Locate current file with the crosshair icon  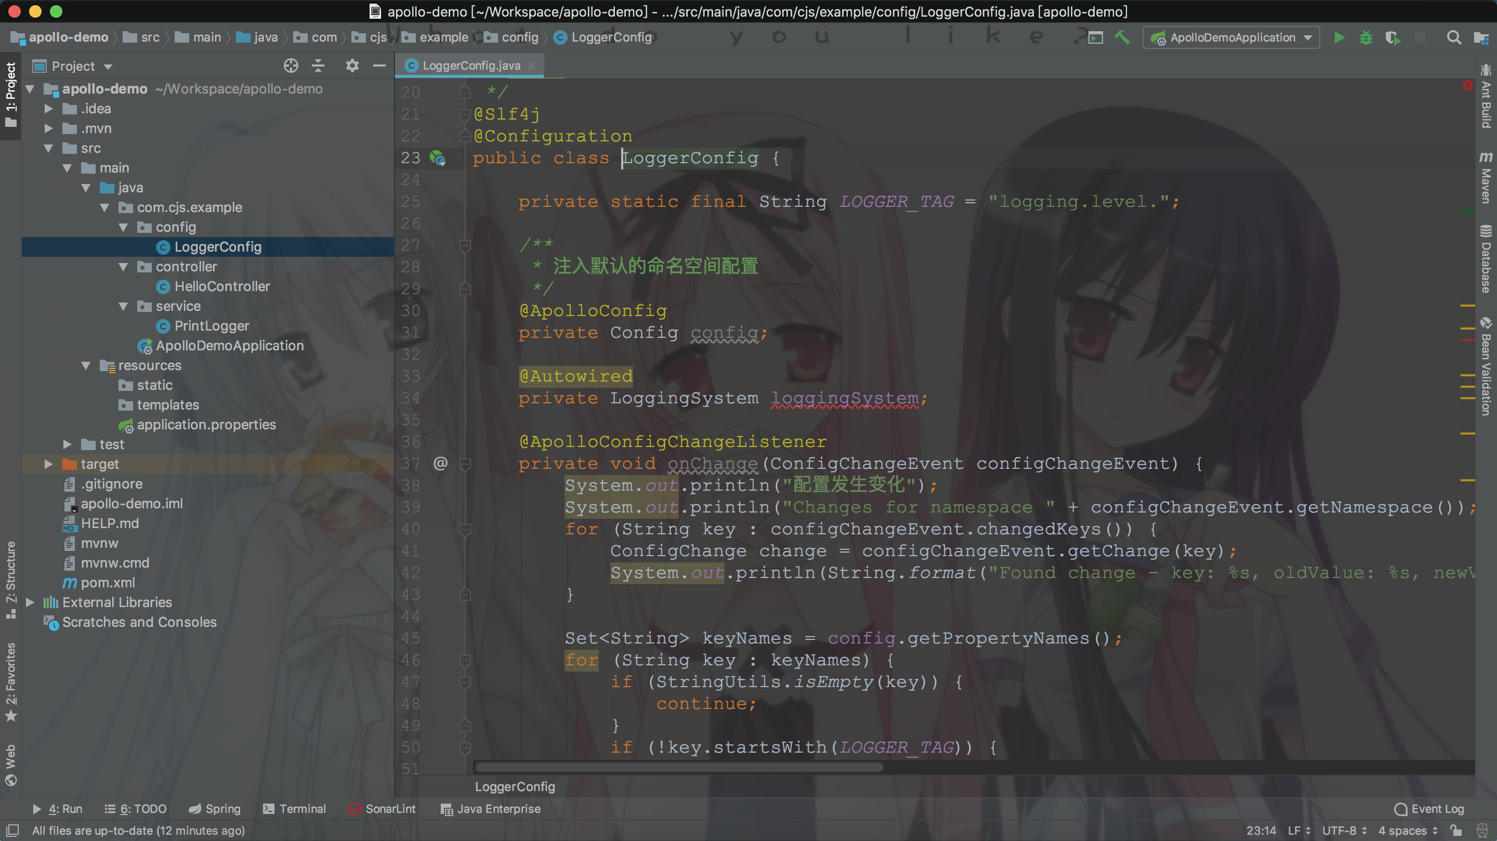(x=291, y=65)
